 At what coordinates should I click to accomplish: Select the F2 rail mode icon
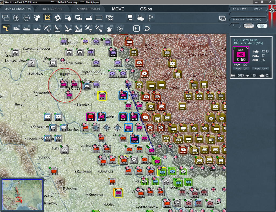coord(16,28)
